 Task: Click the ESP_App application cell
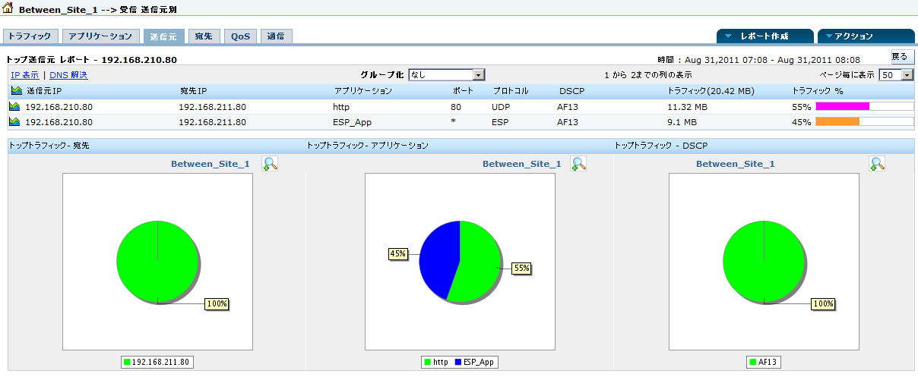click(x=352, y=121)
